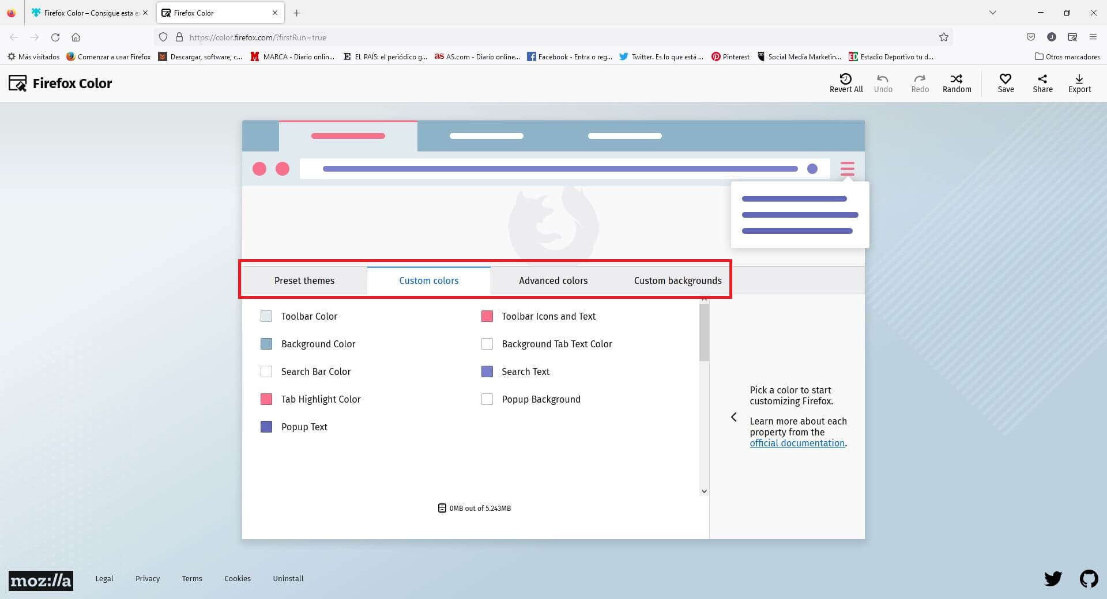This screenshot has width=1107, height=599.
Task: Click the Mozilla logo
Action: pyautogui.click(x=41, y=580)
